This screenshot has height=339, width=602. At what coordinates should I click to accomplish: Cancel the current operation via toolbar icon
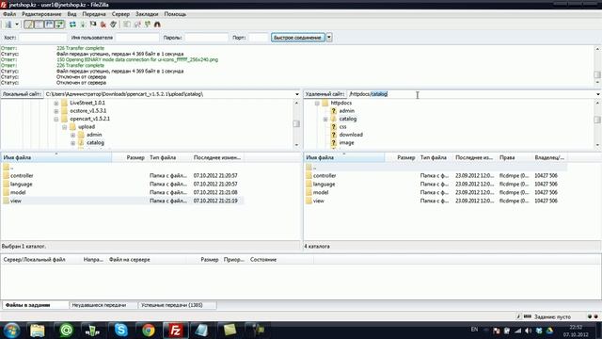click(93, 24)
